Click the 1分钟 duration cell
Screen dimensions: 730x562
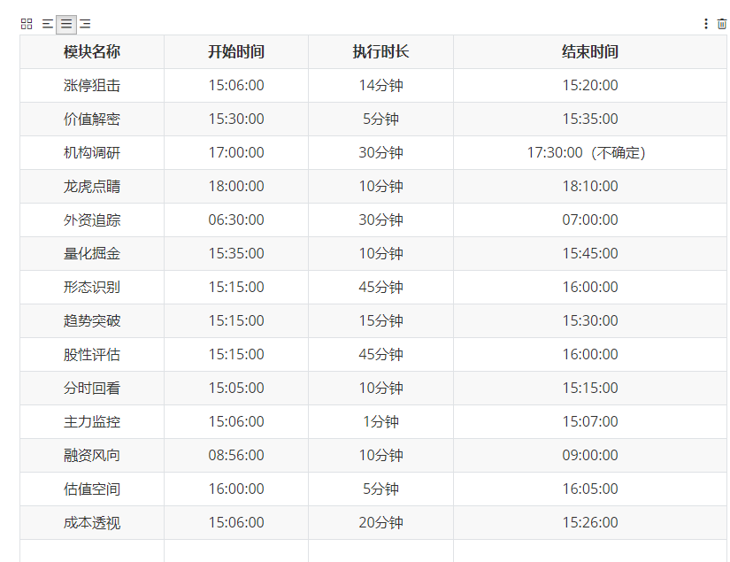point(380,422)
